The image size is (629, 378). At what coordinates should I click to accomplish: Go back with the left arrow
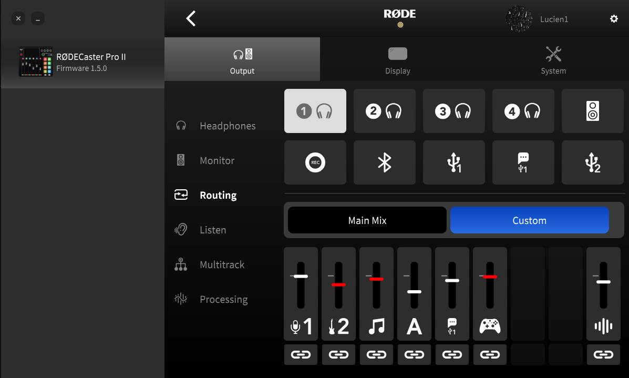tap(191, 18)
